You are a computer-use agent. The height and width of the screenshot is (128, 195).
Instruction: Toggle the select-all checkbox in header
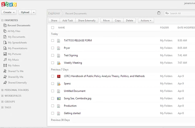coord(53,28)
